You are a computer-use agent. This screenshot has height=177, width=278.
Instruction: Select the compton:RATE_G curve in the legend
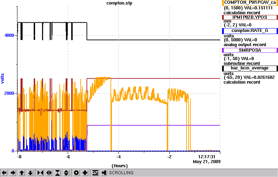pyautogui.click(x=250, y=31)
